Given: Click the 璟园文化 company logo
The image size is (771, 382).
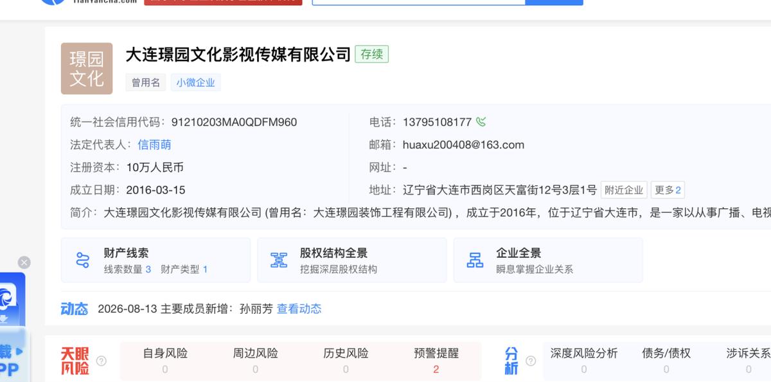Looking at the screenshot, I should [x=87, y=68].
